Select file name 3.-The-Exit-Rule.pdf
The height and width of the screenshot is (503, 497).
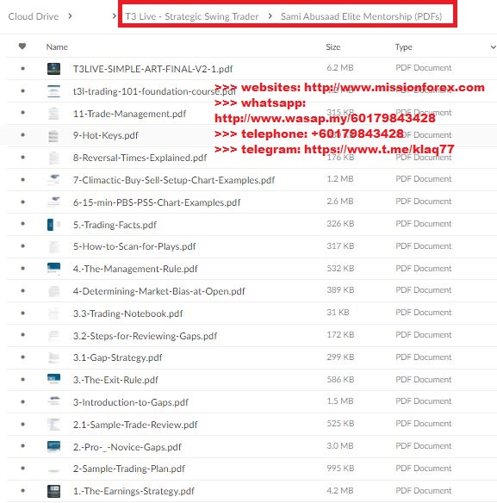pyautogui.click(x=115, y=380)
